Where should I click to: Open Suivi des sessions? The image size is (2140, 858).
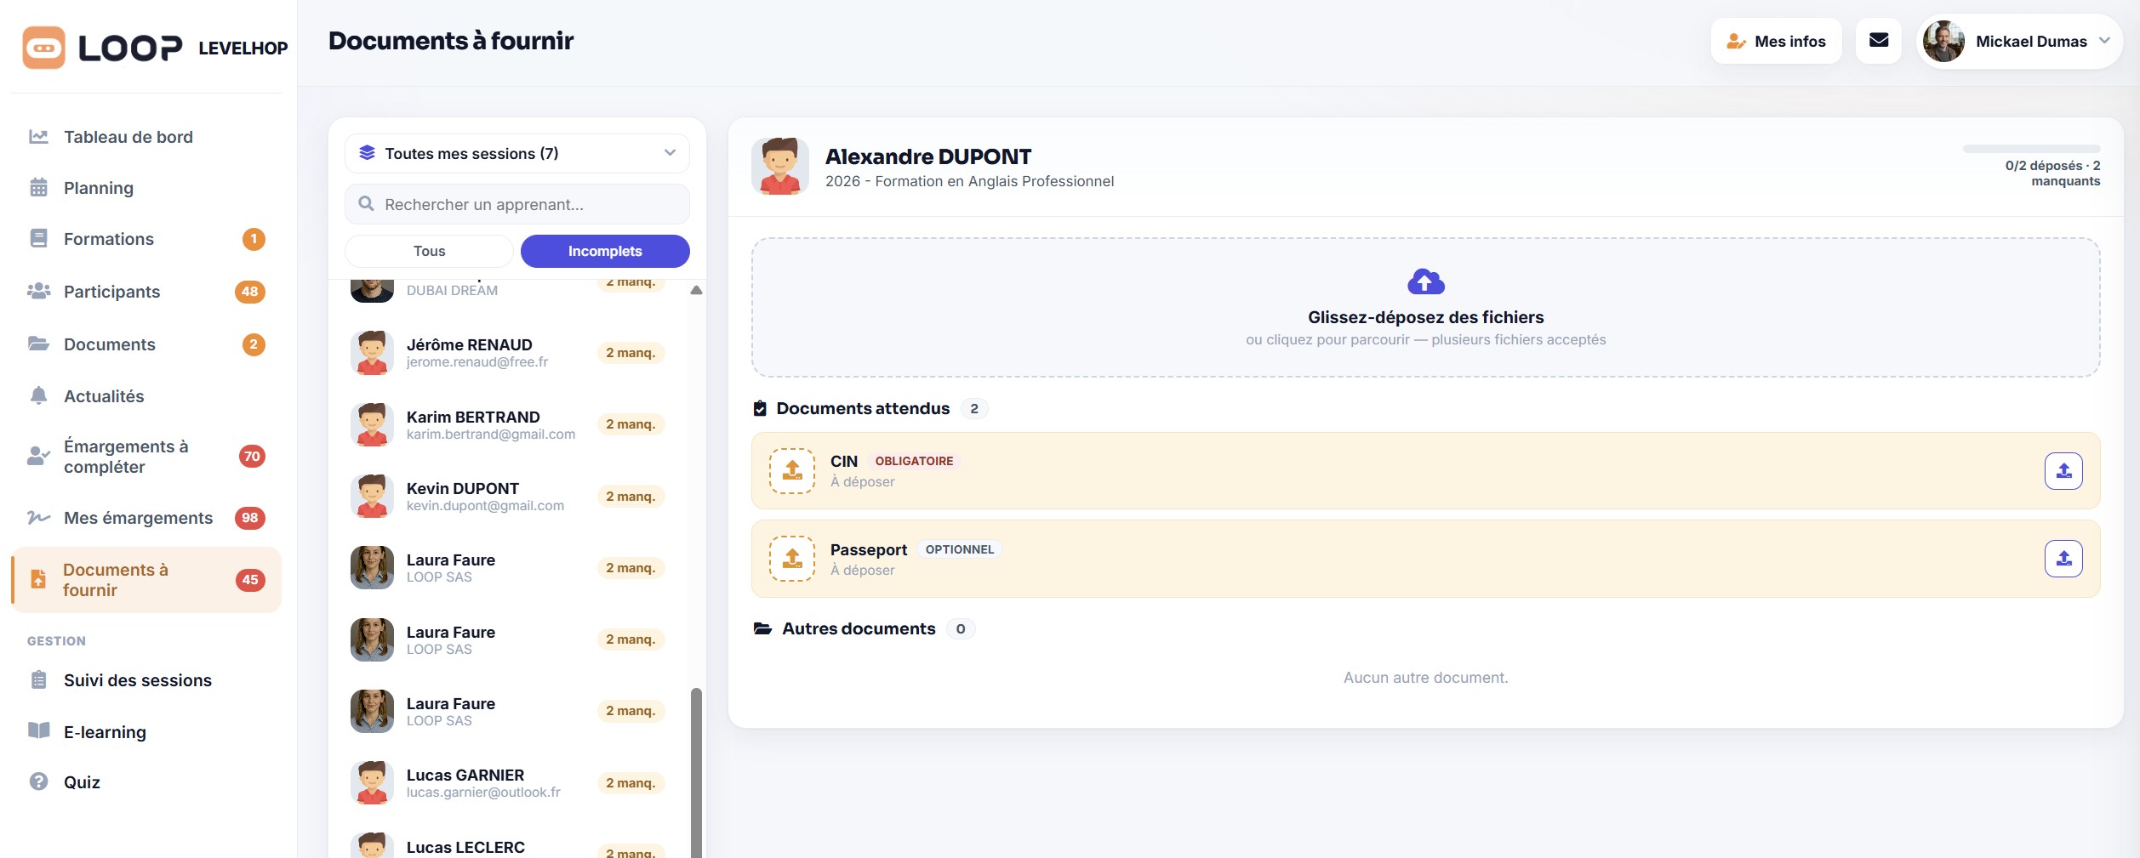click(x=146, y=680)
